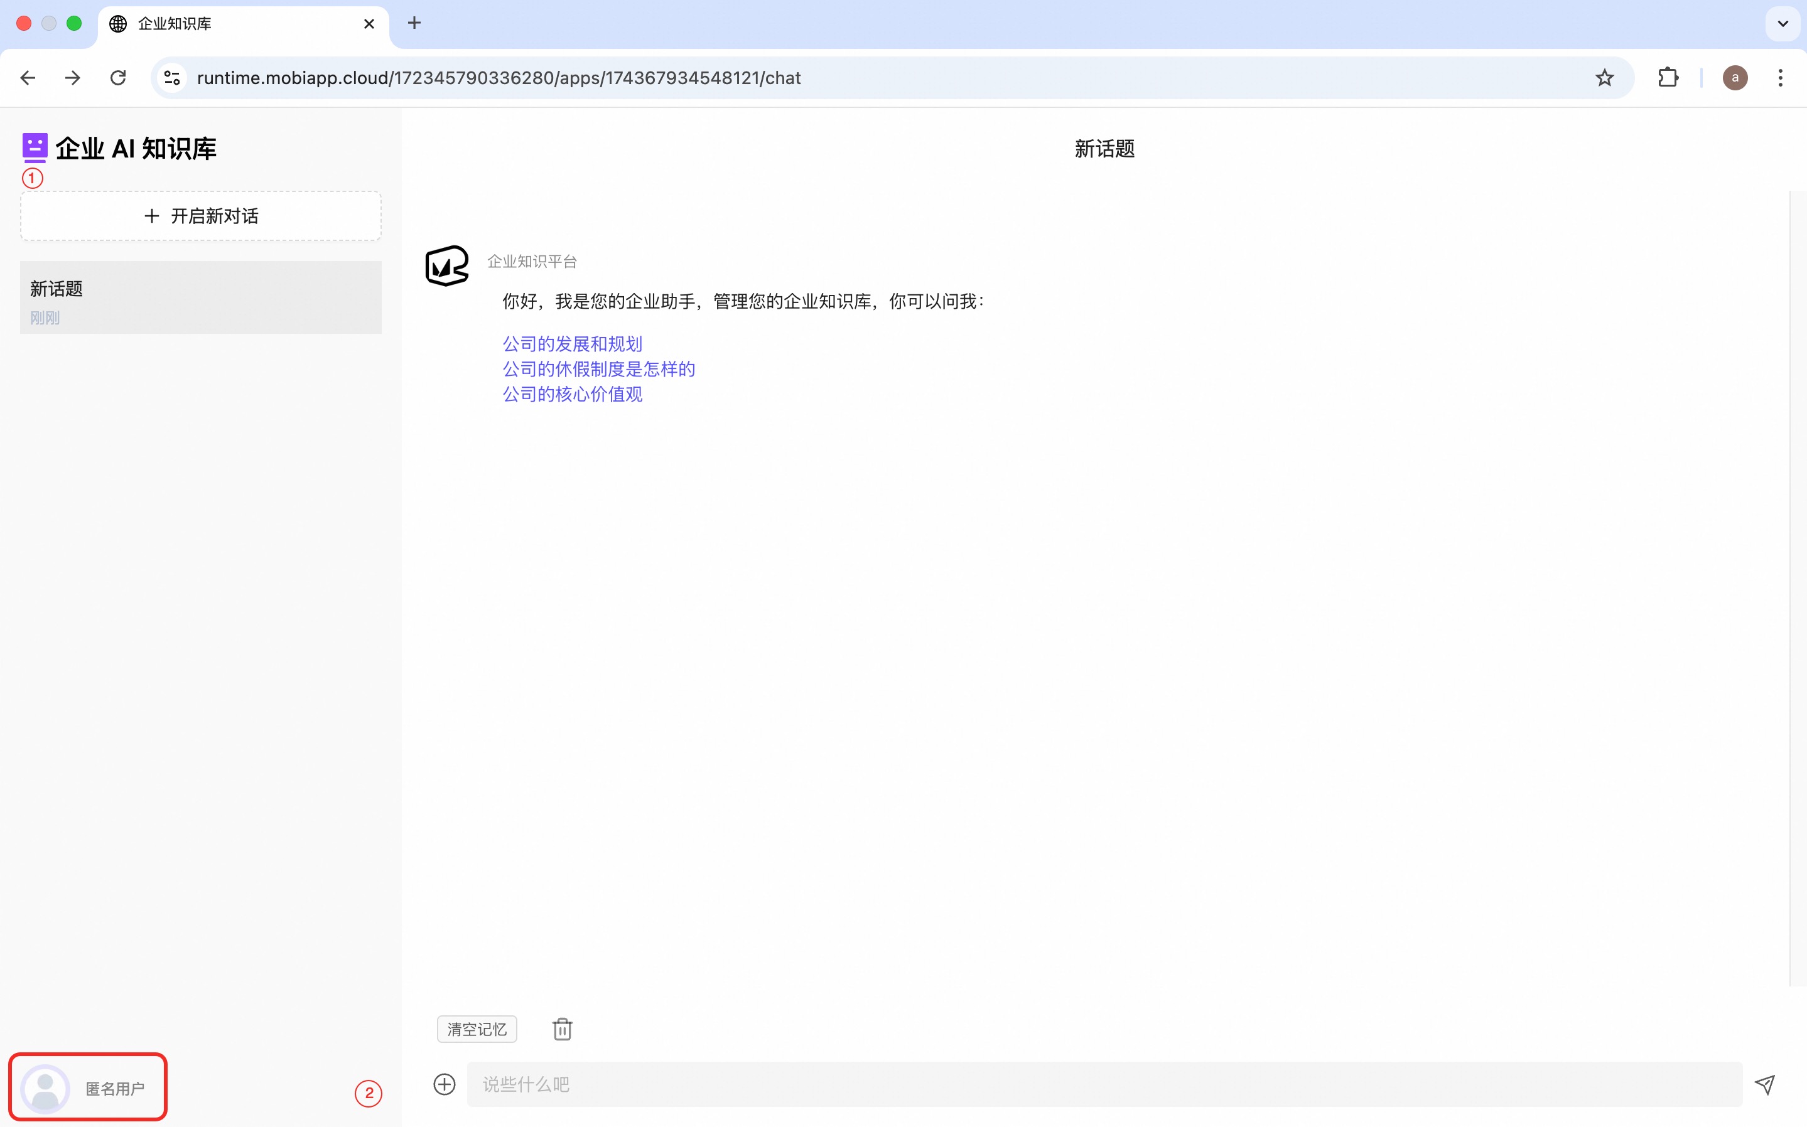This screenshot has width=1807, height=1127.
Task: Open Chrome three-dot menu
Action: click(x=1780, y=78)
